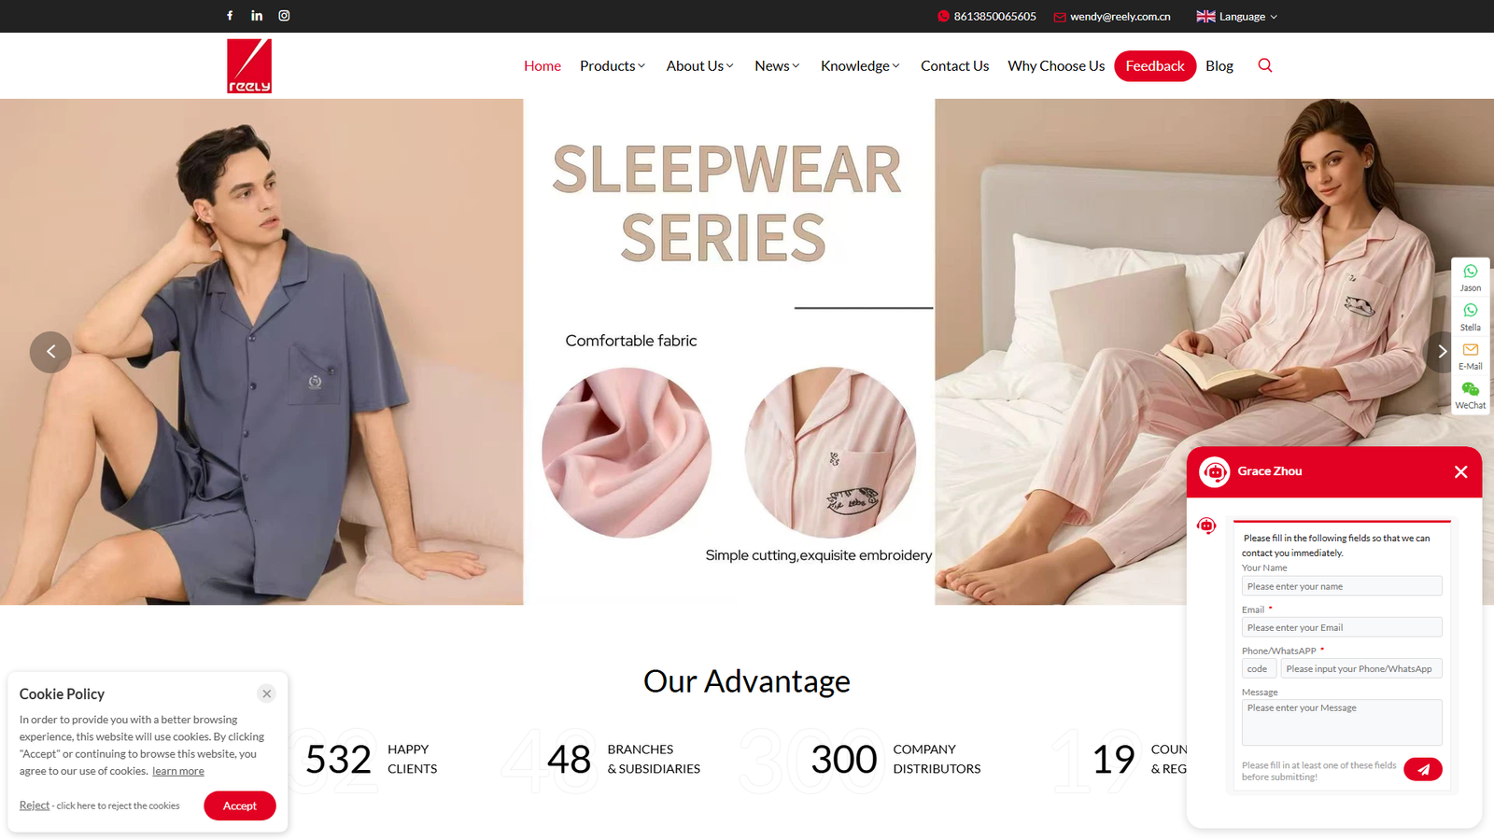Contact Jason via WhatsApp icon

(1471, 277)
